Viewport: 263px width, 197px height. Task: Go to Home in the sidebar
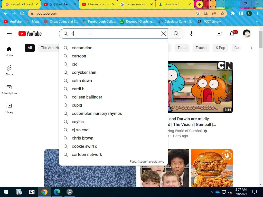pos(9,51)
